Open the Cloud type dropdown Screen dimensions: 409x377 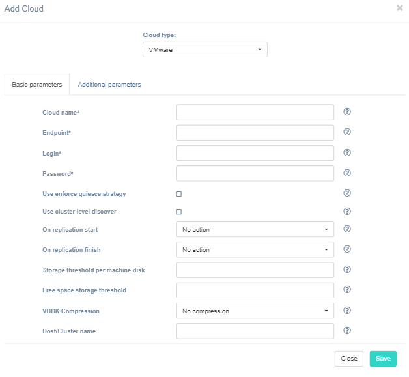click(x=204, y=49)
